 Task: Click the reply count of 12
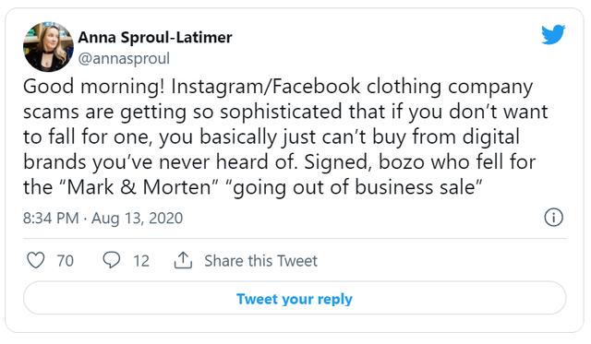pyautogui.click(x=141, y=261)
